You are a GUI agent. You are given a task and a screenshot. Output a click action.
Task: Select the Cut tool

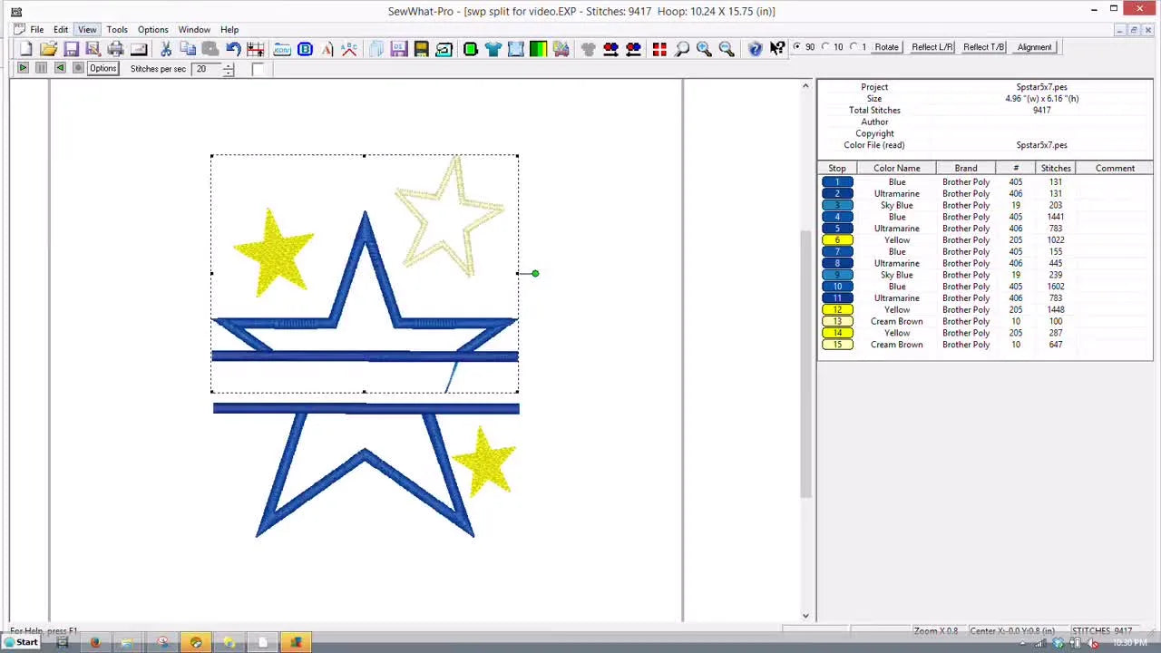(166, 48)
